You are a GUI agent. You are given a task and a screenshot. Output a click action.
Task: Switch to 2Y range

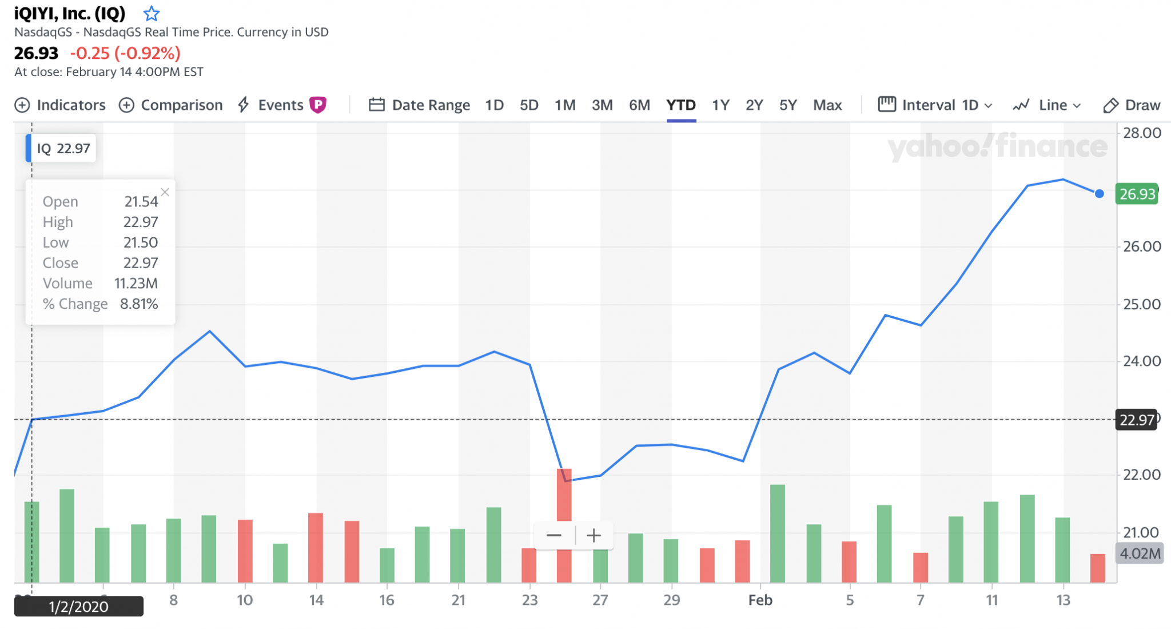754,105
